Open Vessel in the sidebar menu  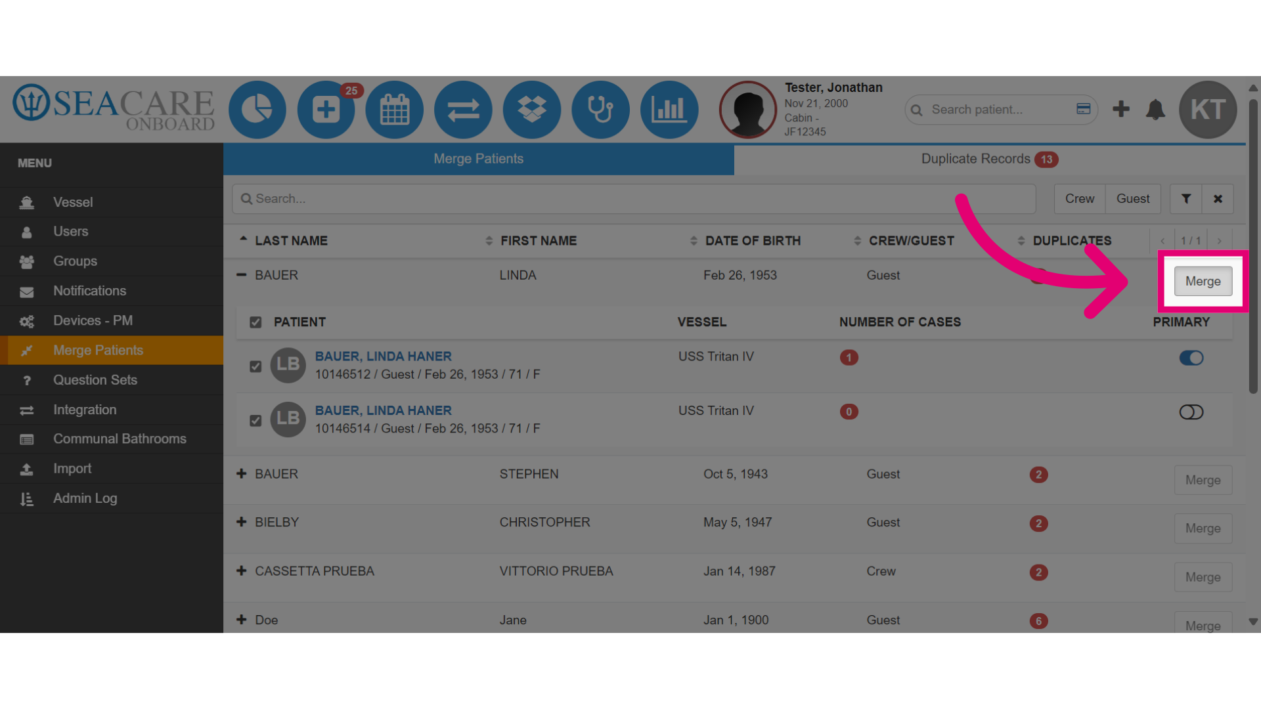112,202
